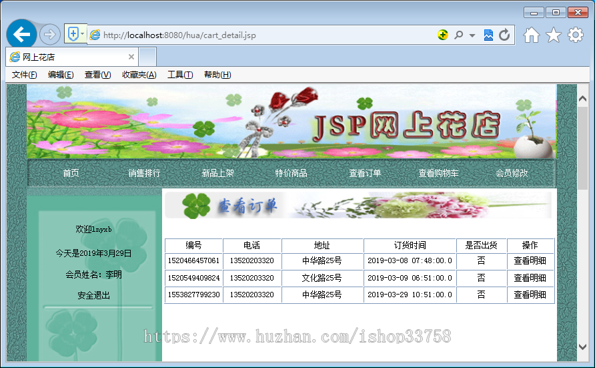The image size is (595, 368).
Task: Go back with the blue back arrow
Action: tap(21, 35)
